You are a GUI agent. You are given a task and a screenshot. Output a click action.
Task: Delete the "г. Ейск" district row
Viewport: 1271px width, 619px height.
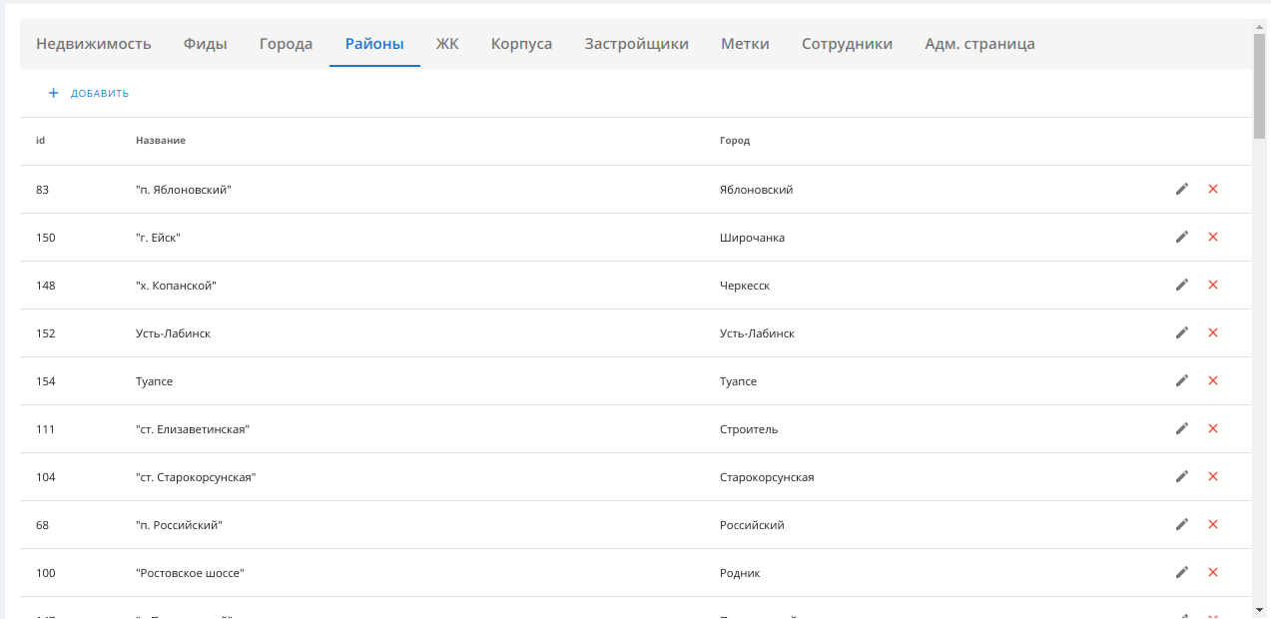pos(1213,237)
